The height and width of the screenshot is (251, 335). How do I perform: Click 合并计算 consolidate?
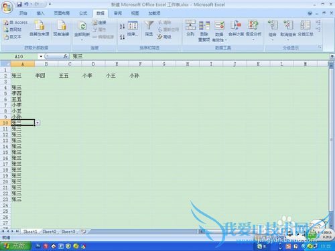pos(236,28)
